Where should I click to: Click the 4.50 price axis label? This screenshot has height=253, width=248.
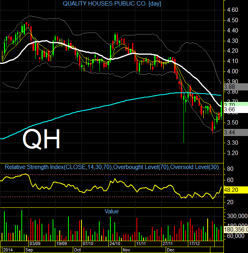tap(233, 20)
